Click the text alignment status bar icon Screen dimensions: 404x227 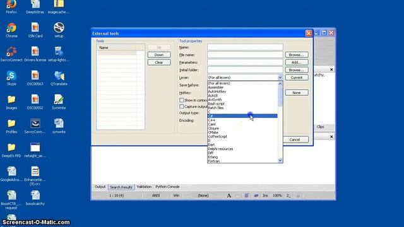(247, 195)
